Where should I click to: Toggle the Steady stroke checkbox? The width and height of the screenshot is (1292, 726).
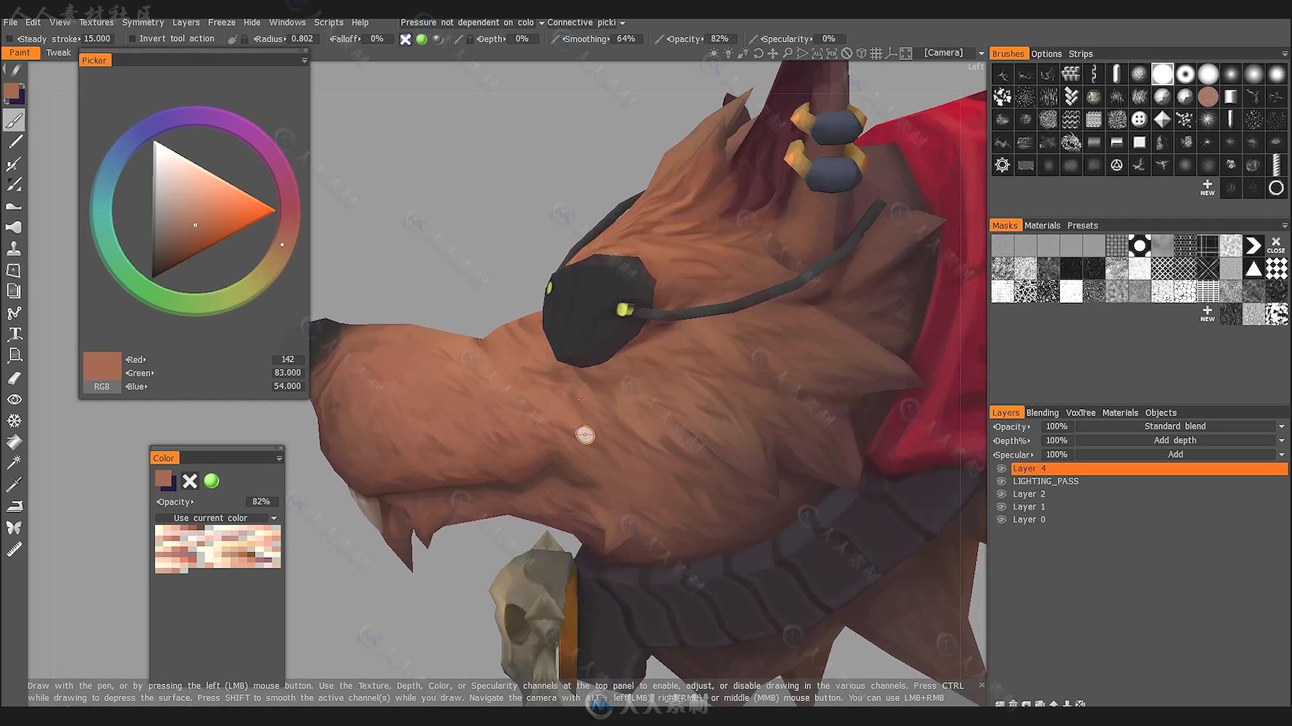[x=9, y=39]
